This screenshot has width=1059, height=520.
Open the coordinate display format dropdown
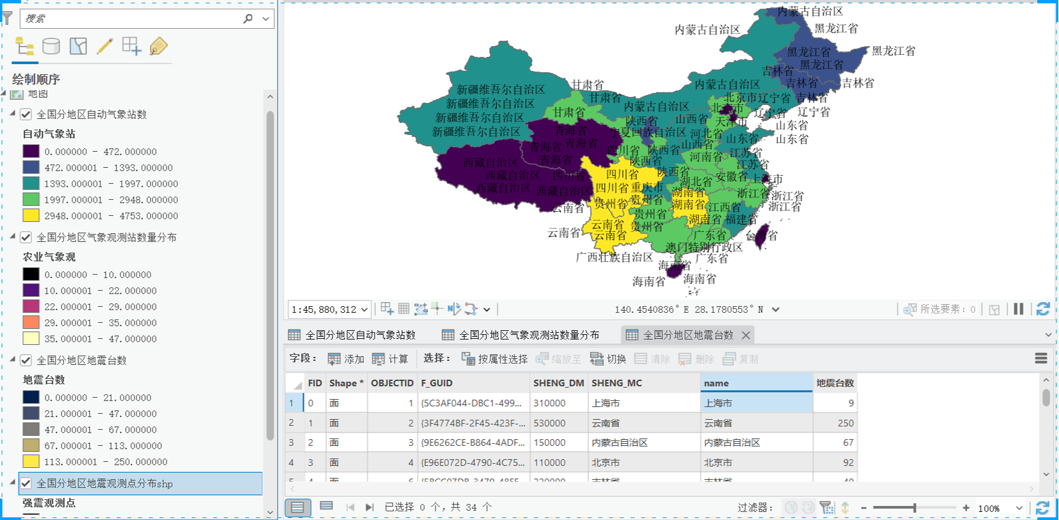coord(775,309)
